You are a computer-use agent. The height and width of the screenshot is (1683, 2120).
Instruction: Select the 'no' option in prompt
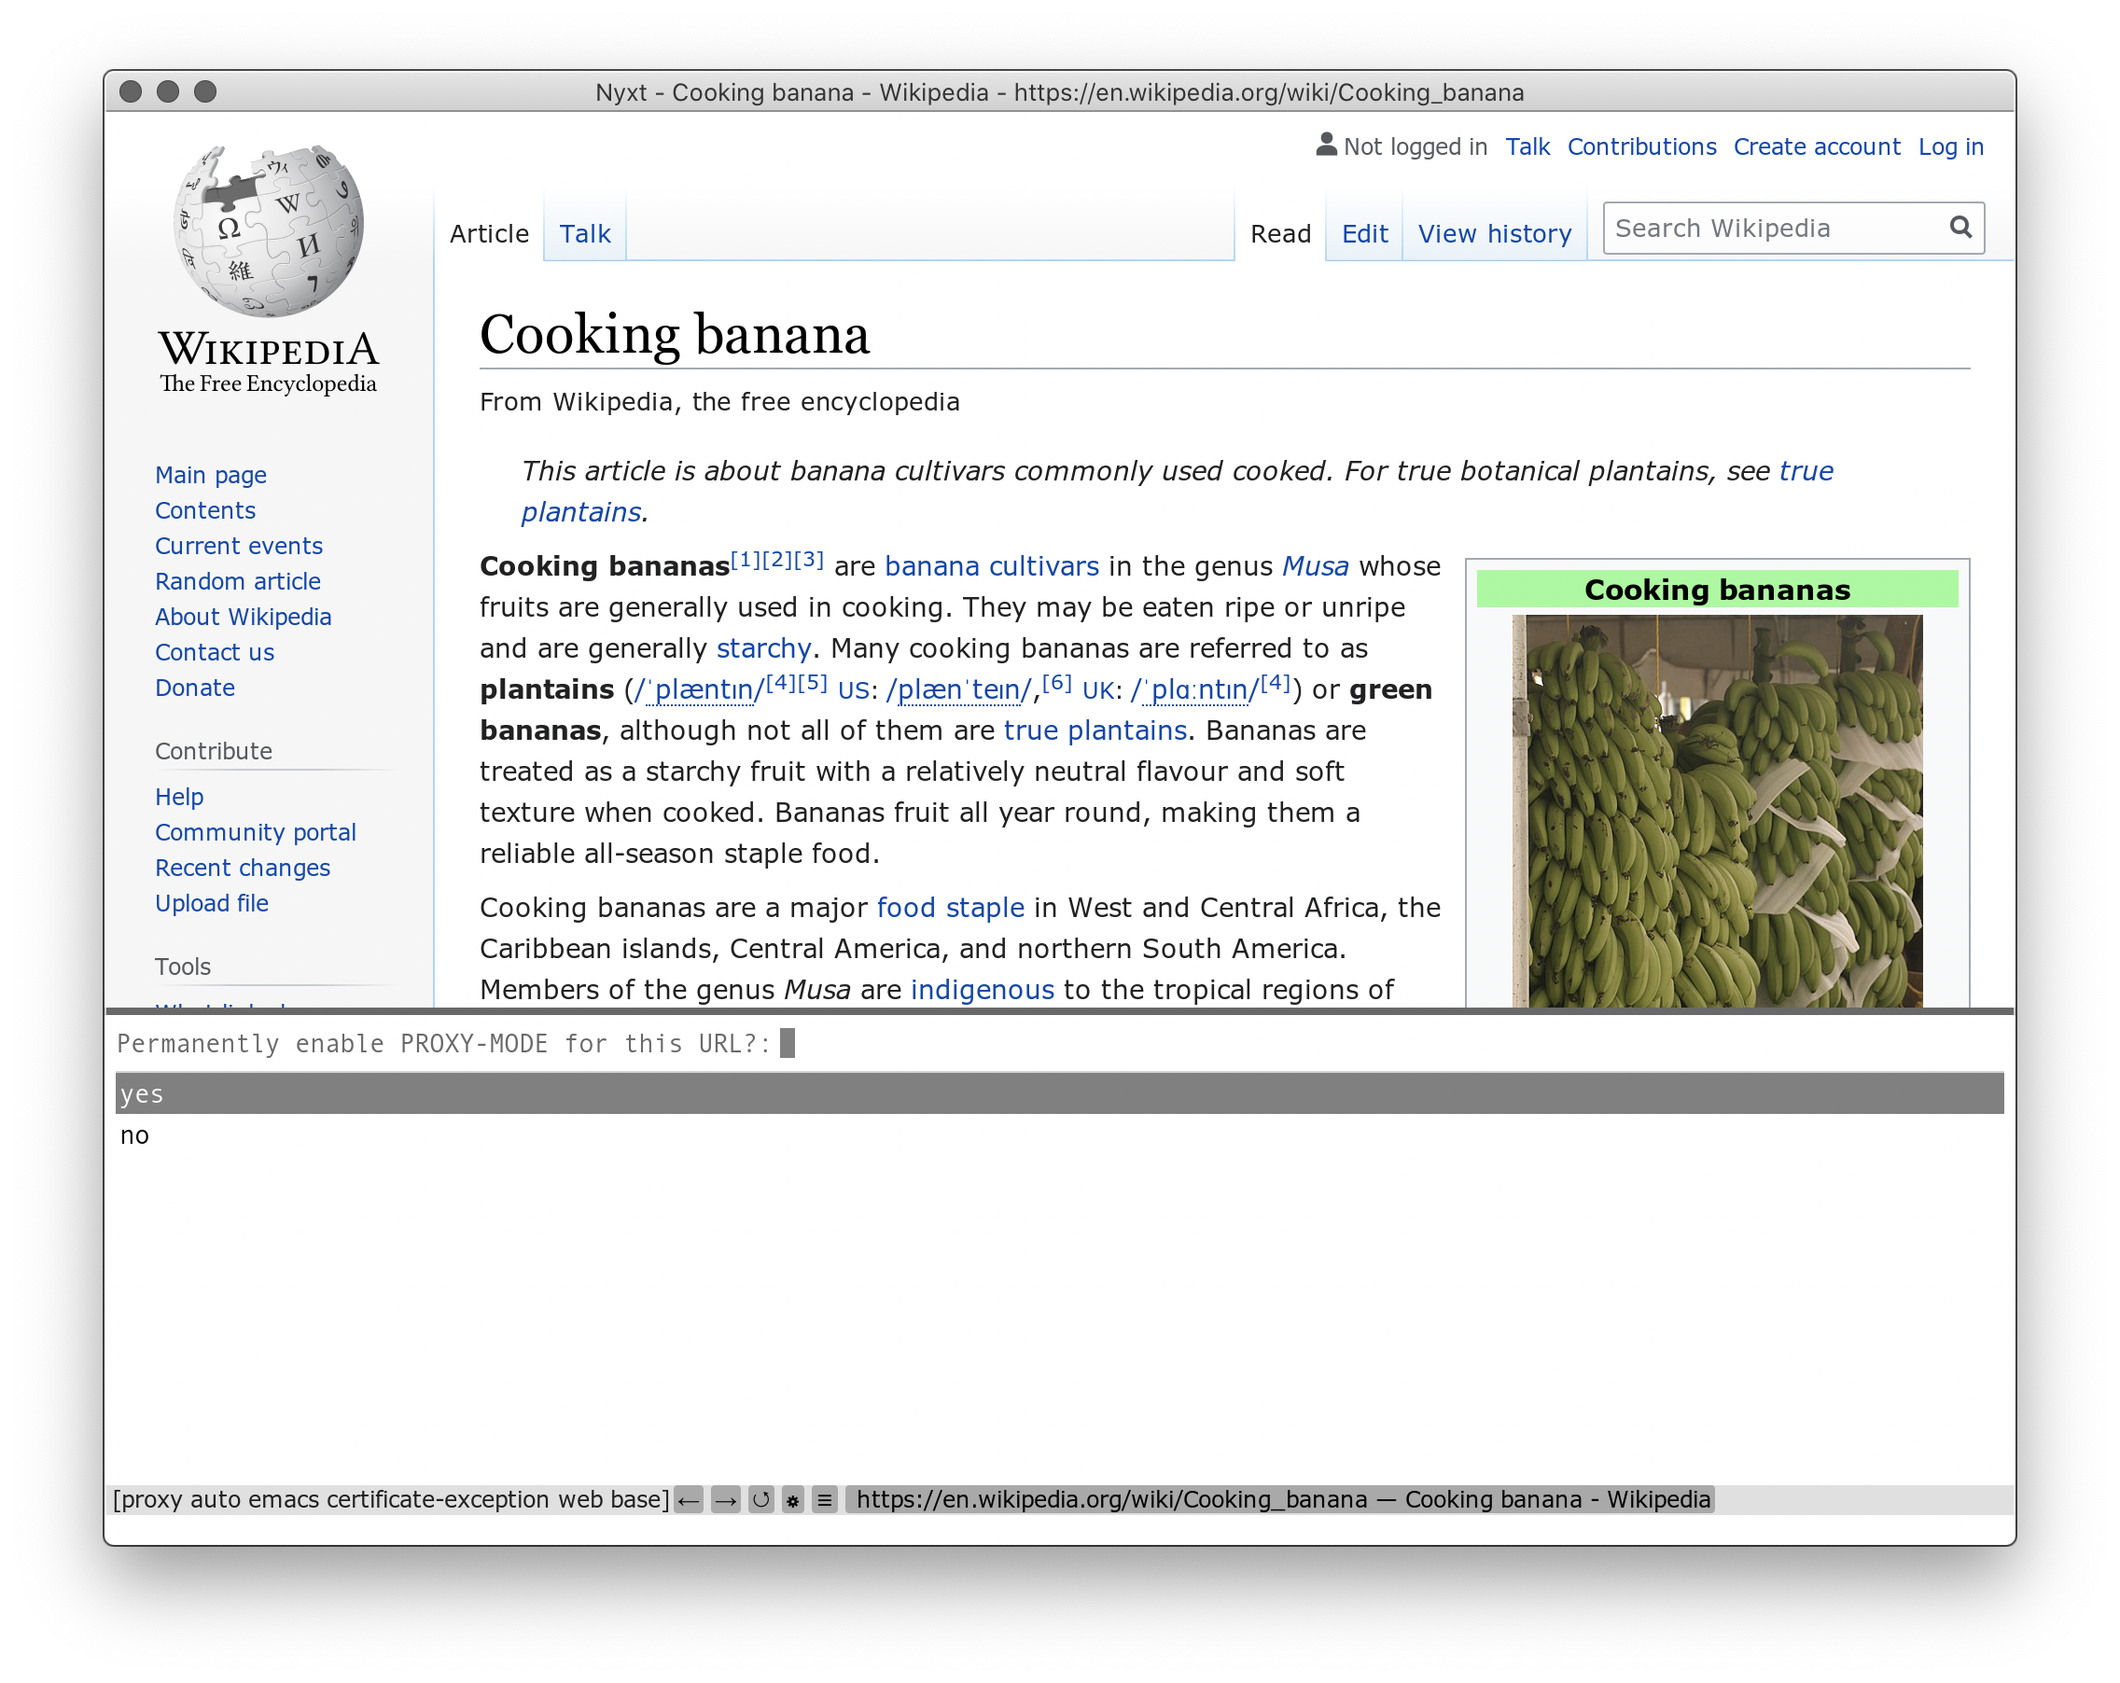coord(1059,1134)
